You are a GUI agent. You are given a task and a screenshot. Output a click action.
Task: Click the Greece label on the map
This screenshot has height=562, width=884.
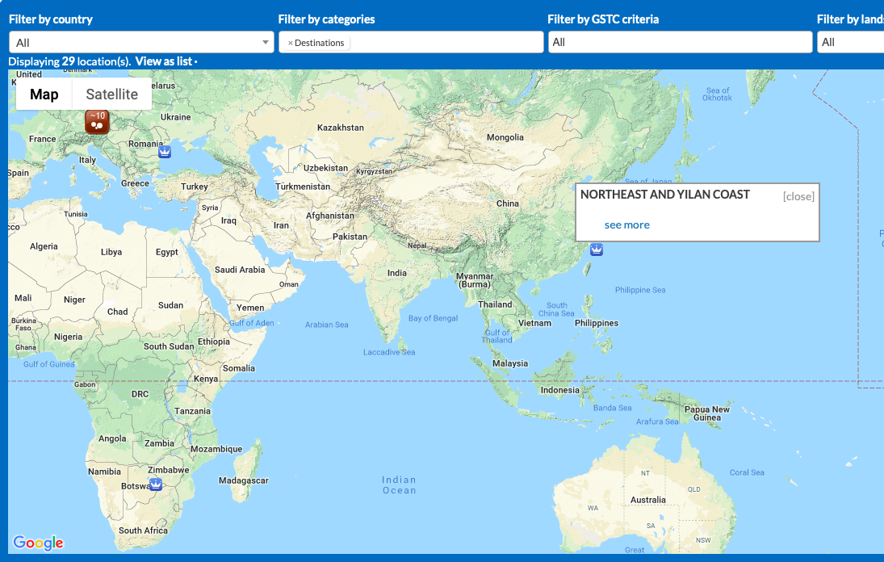[136, 183]
